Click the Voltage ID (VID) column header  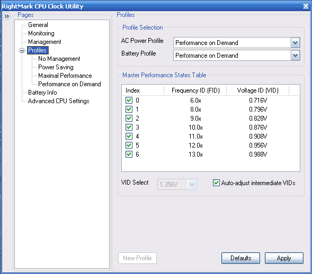click(257, 90)
